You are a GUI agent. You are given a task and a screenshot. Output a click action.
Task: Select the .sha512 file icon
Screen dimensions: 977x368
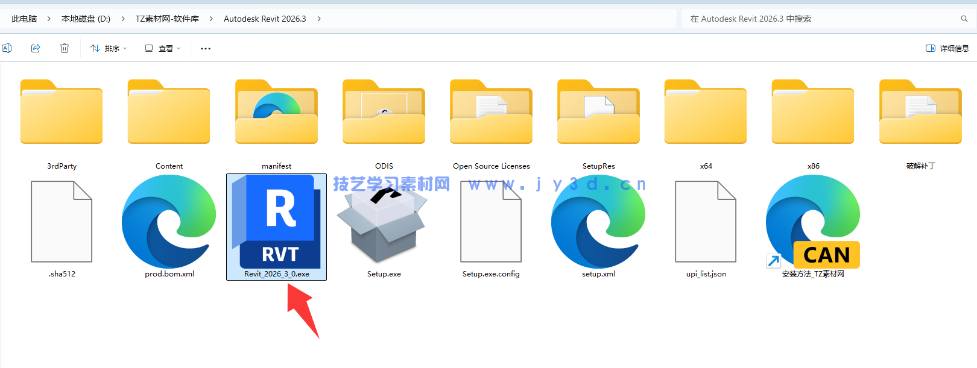tap(62, 222)
